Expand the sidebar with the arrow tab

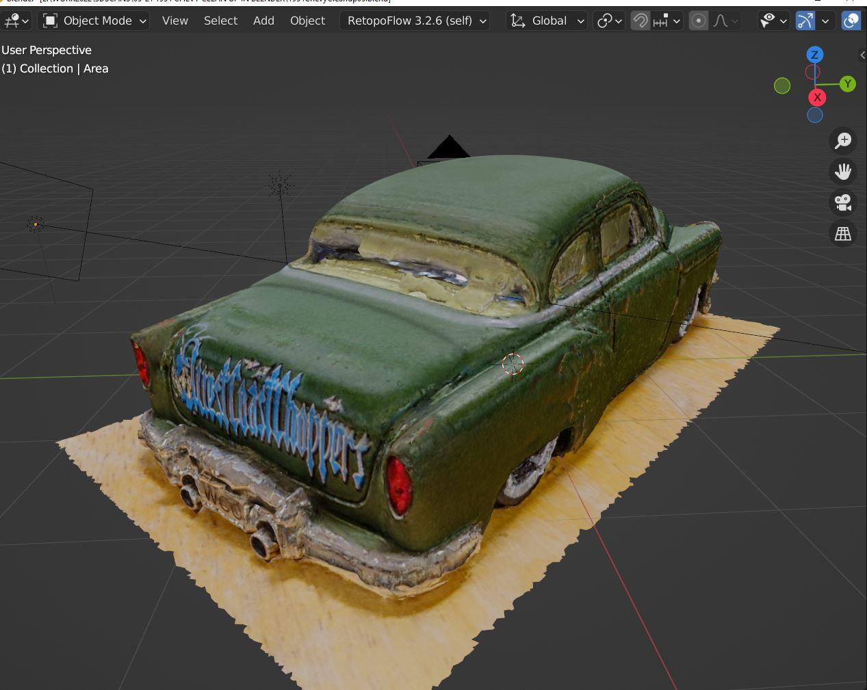862,55
